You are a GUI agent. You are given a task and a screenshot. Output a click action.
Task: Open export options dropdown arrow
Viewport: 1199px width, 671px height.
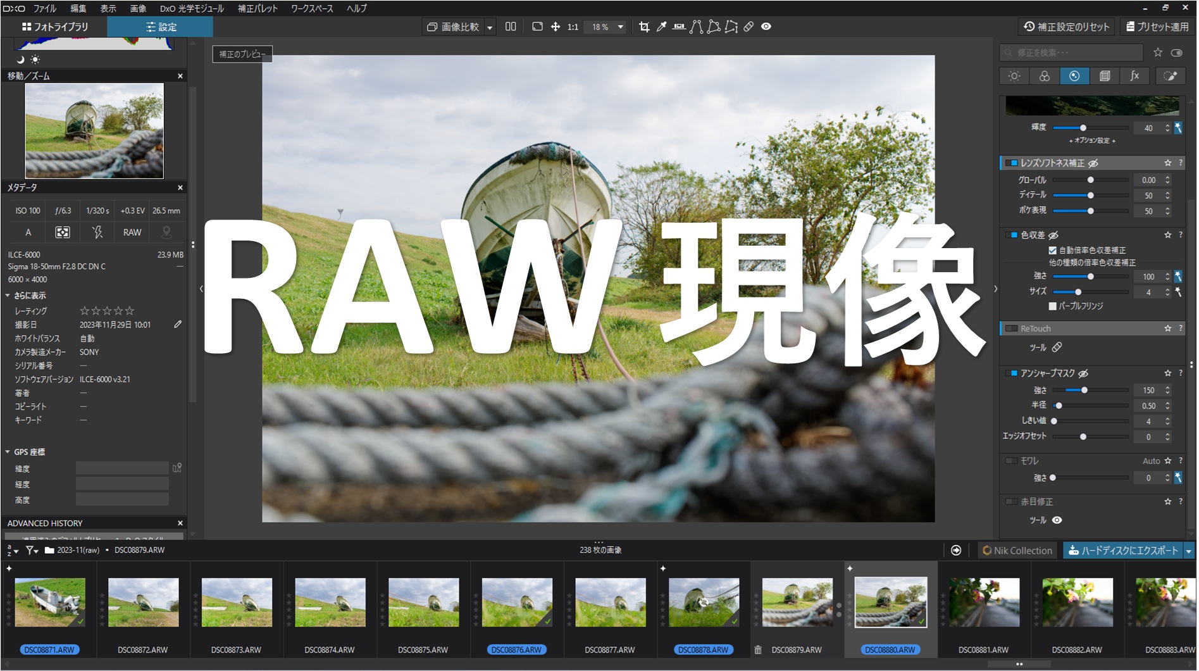[1189, 551]
